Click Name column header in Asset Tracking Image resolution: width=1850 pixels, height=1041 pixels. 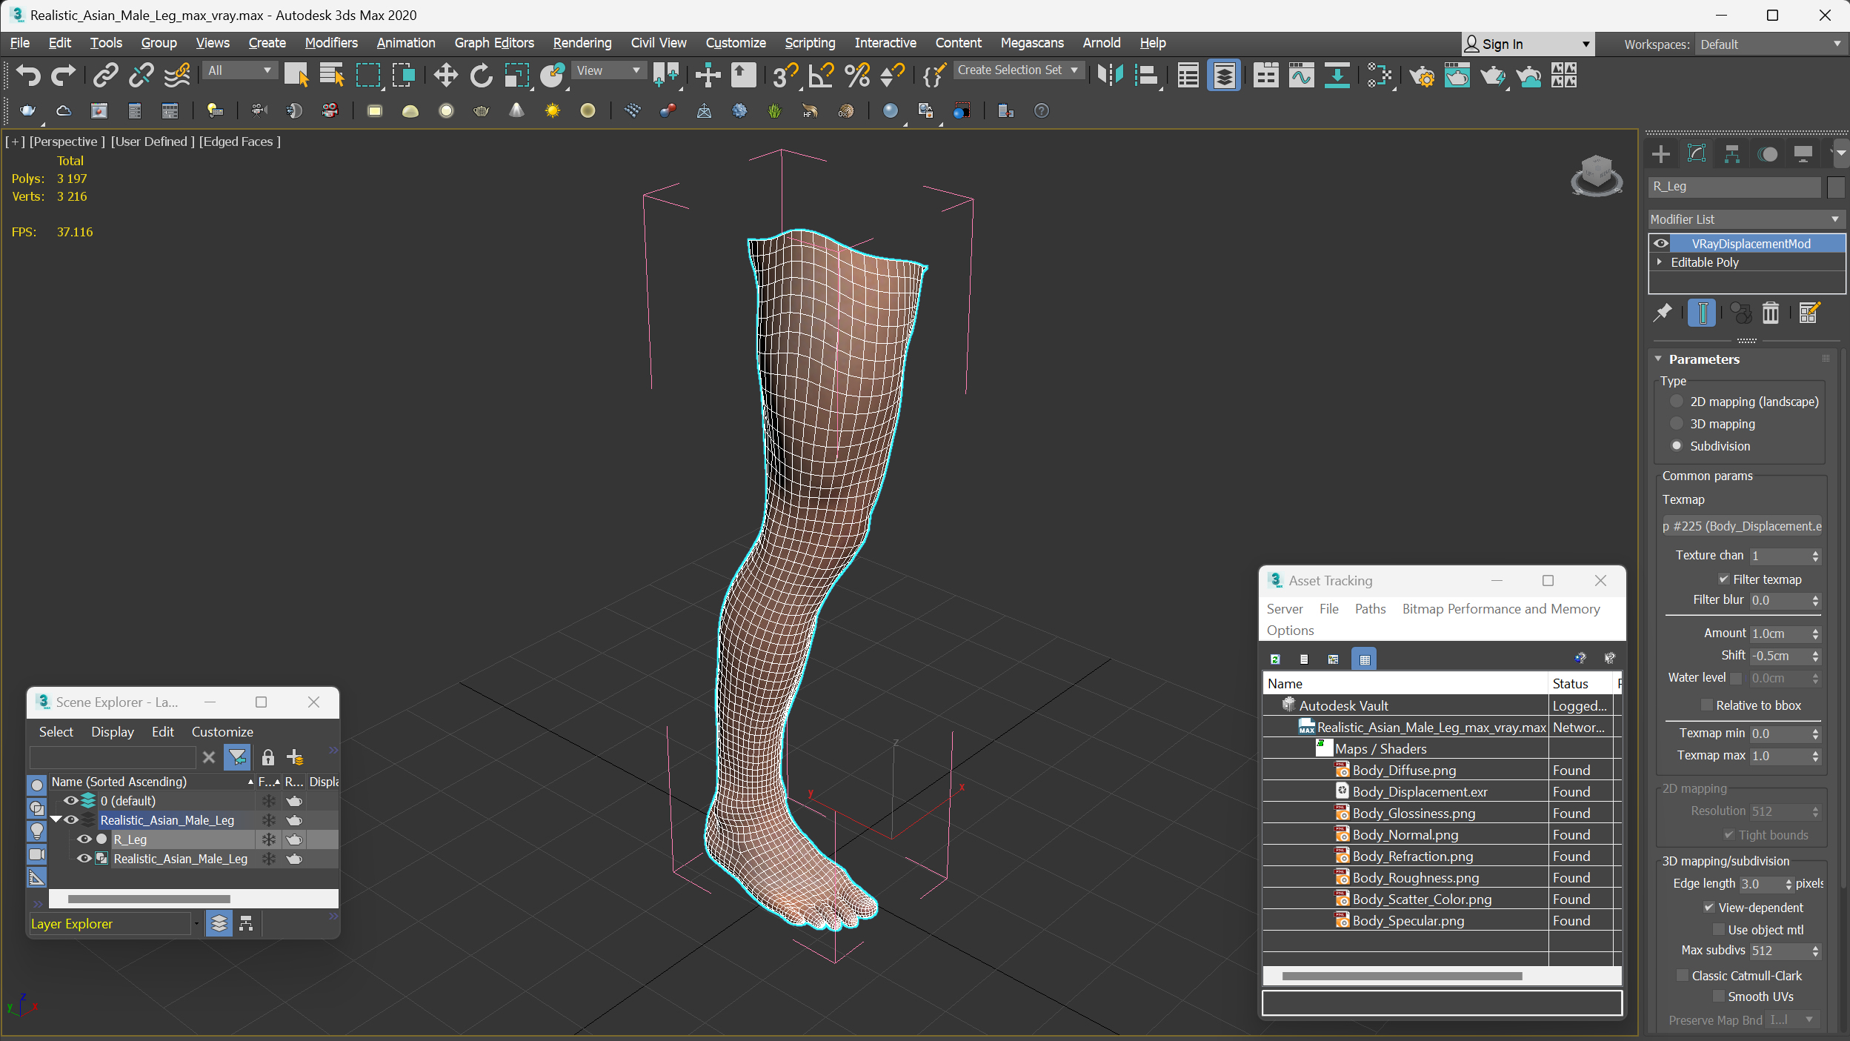pos(1405,684)
